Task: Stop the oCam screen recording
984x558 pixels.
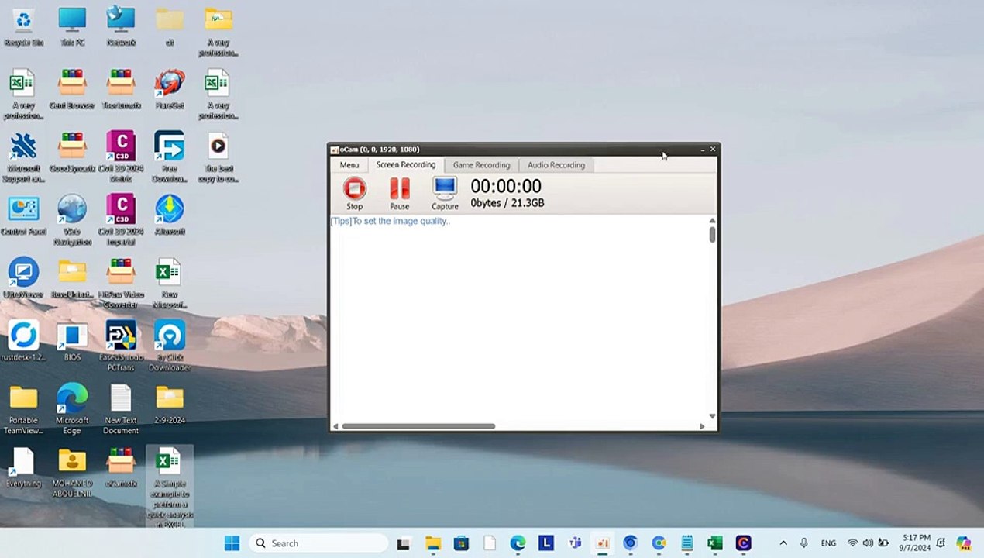Action: point(354,192)
